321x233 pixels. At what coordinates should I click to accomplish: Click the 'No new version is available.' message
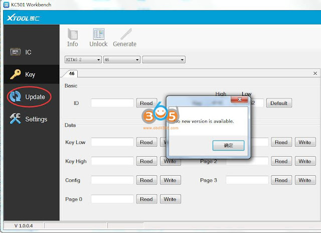coord(204,122)
